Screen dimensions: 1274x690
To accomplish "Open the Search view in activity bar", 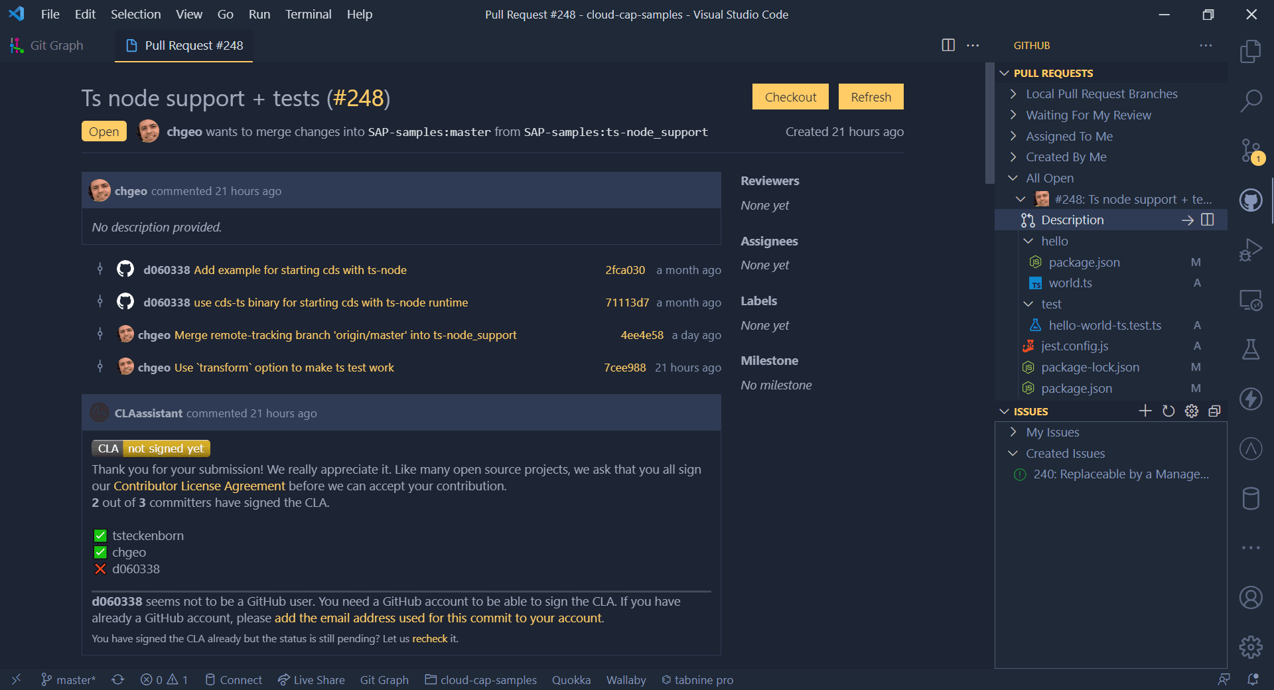I will pos(1251,101).
